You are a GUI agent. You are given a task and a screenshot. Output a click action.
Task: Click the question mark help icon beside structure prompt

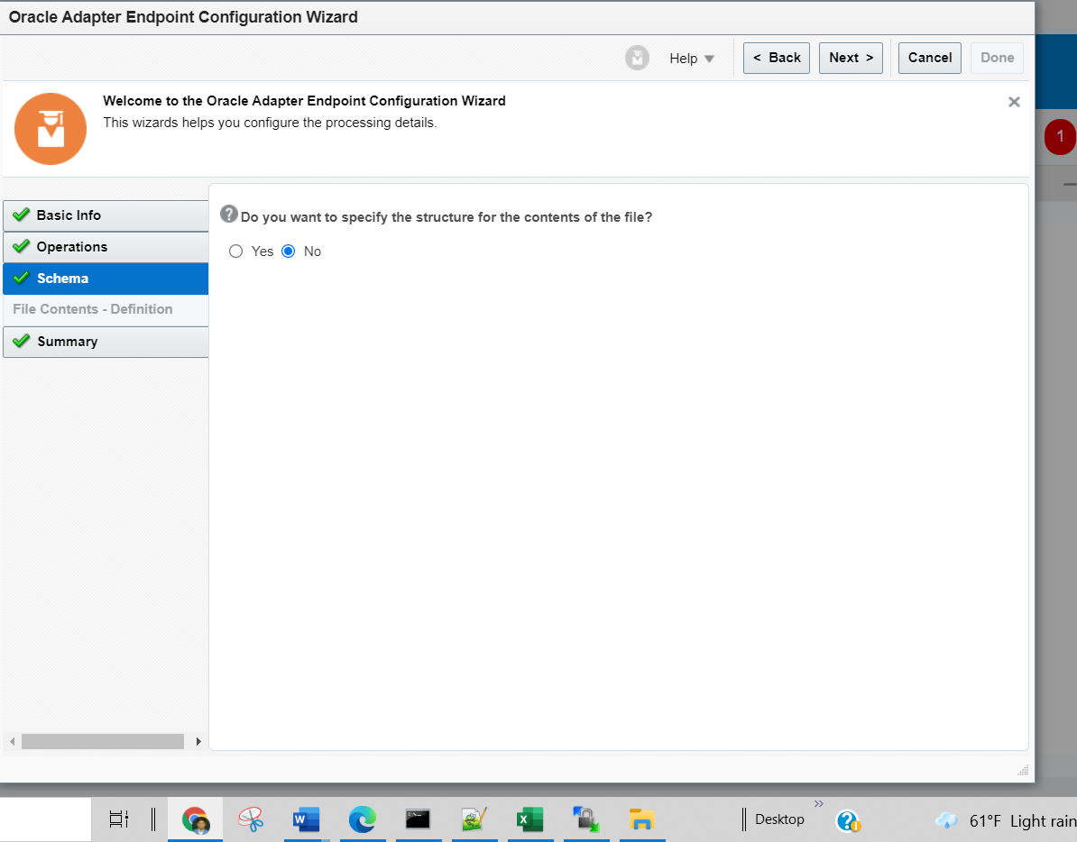click(x=229, y=214)
